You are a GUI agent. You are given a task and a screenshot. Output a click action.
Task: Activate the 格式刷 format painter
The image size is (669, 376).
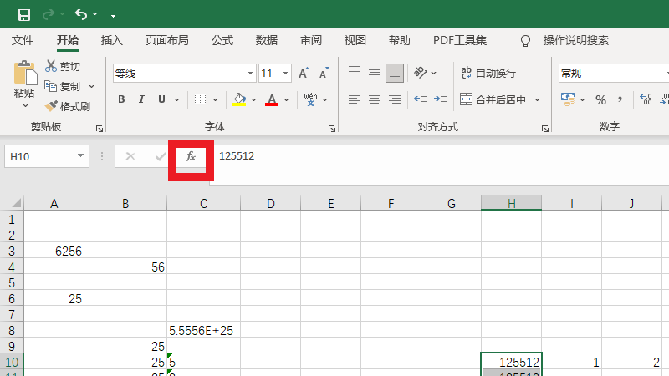[68, 106]
